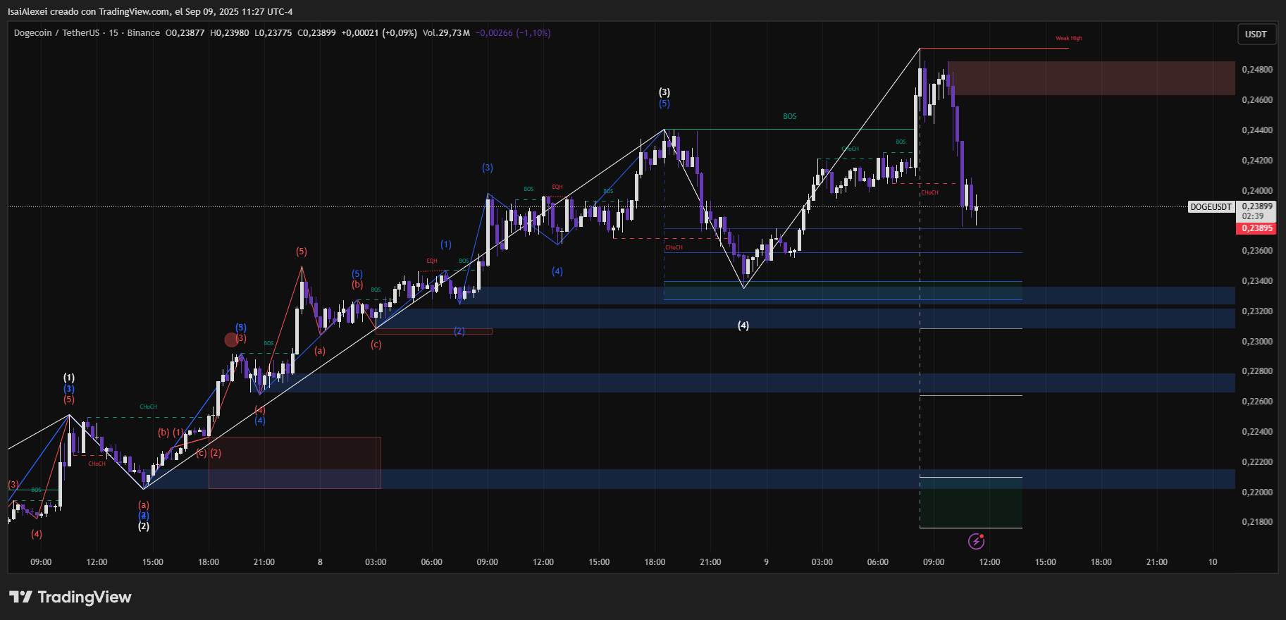Select the dark green target box at bottom right

(x=970, y=503)
